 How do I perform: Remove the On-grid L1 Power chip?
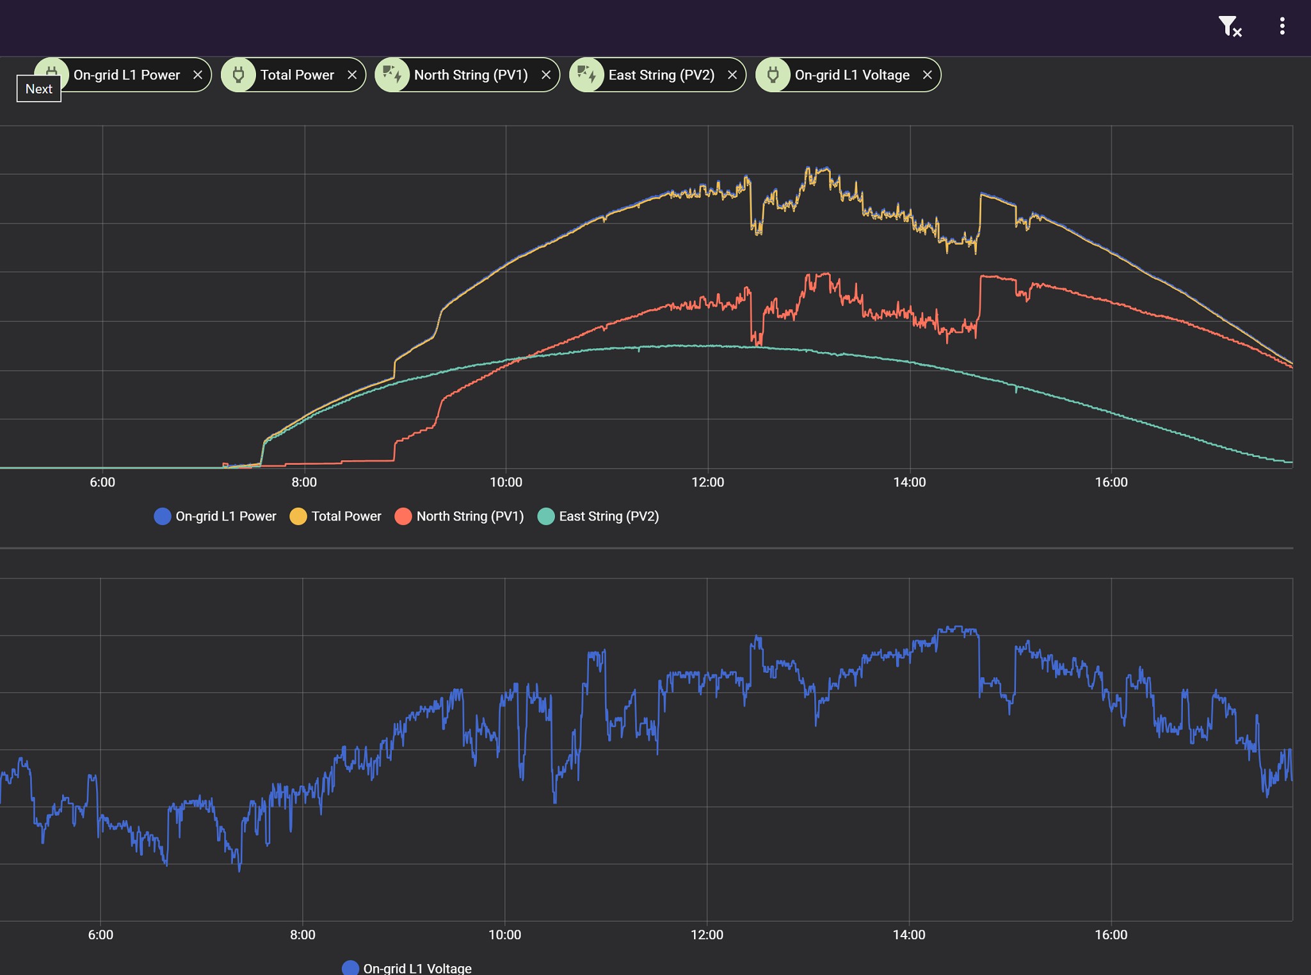(198, 75)
